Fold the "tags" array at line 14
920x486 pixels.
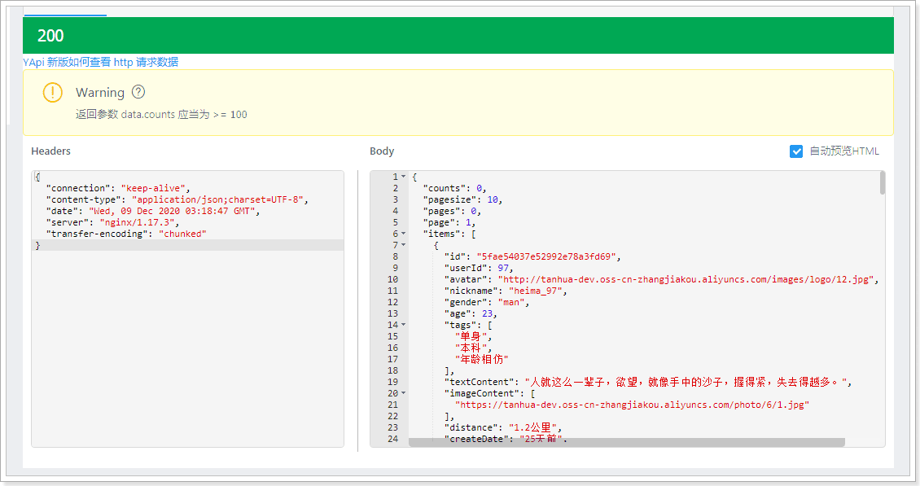point(403,325)
